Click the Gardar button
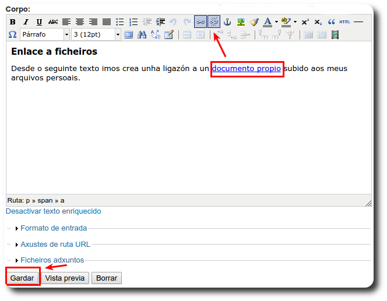The image size is (387, 301). (x=22, y=278)
